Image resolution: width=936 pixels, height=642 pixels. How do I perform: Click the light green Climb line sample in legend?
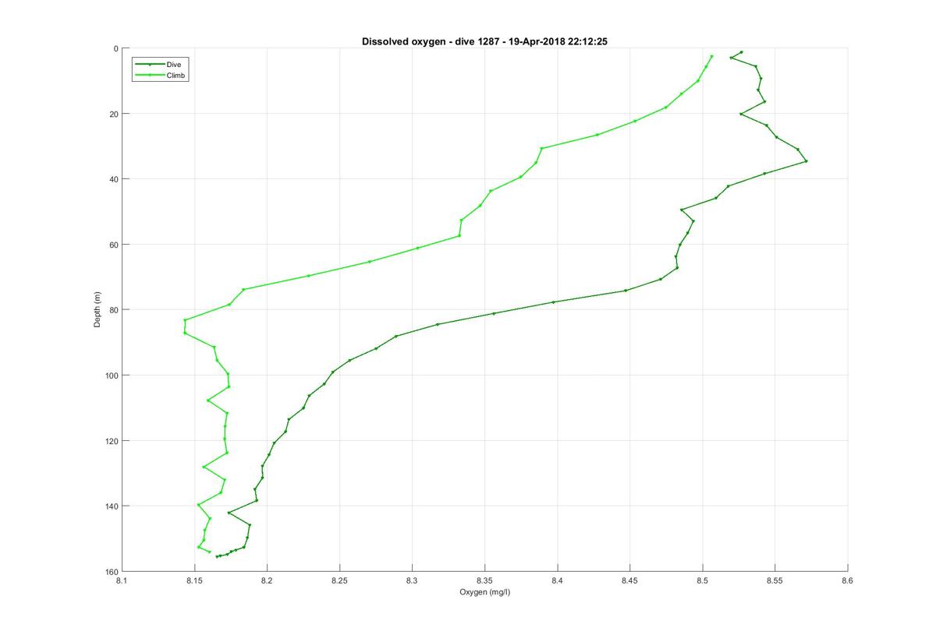pos(150,76)
